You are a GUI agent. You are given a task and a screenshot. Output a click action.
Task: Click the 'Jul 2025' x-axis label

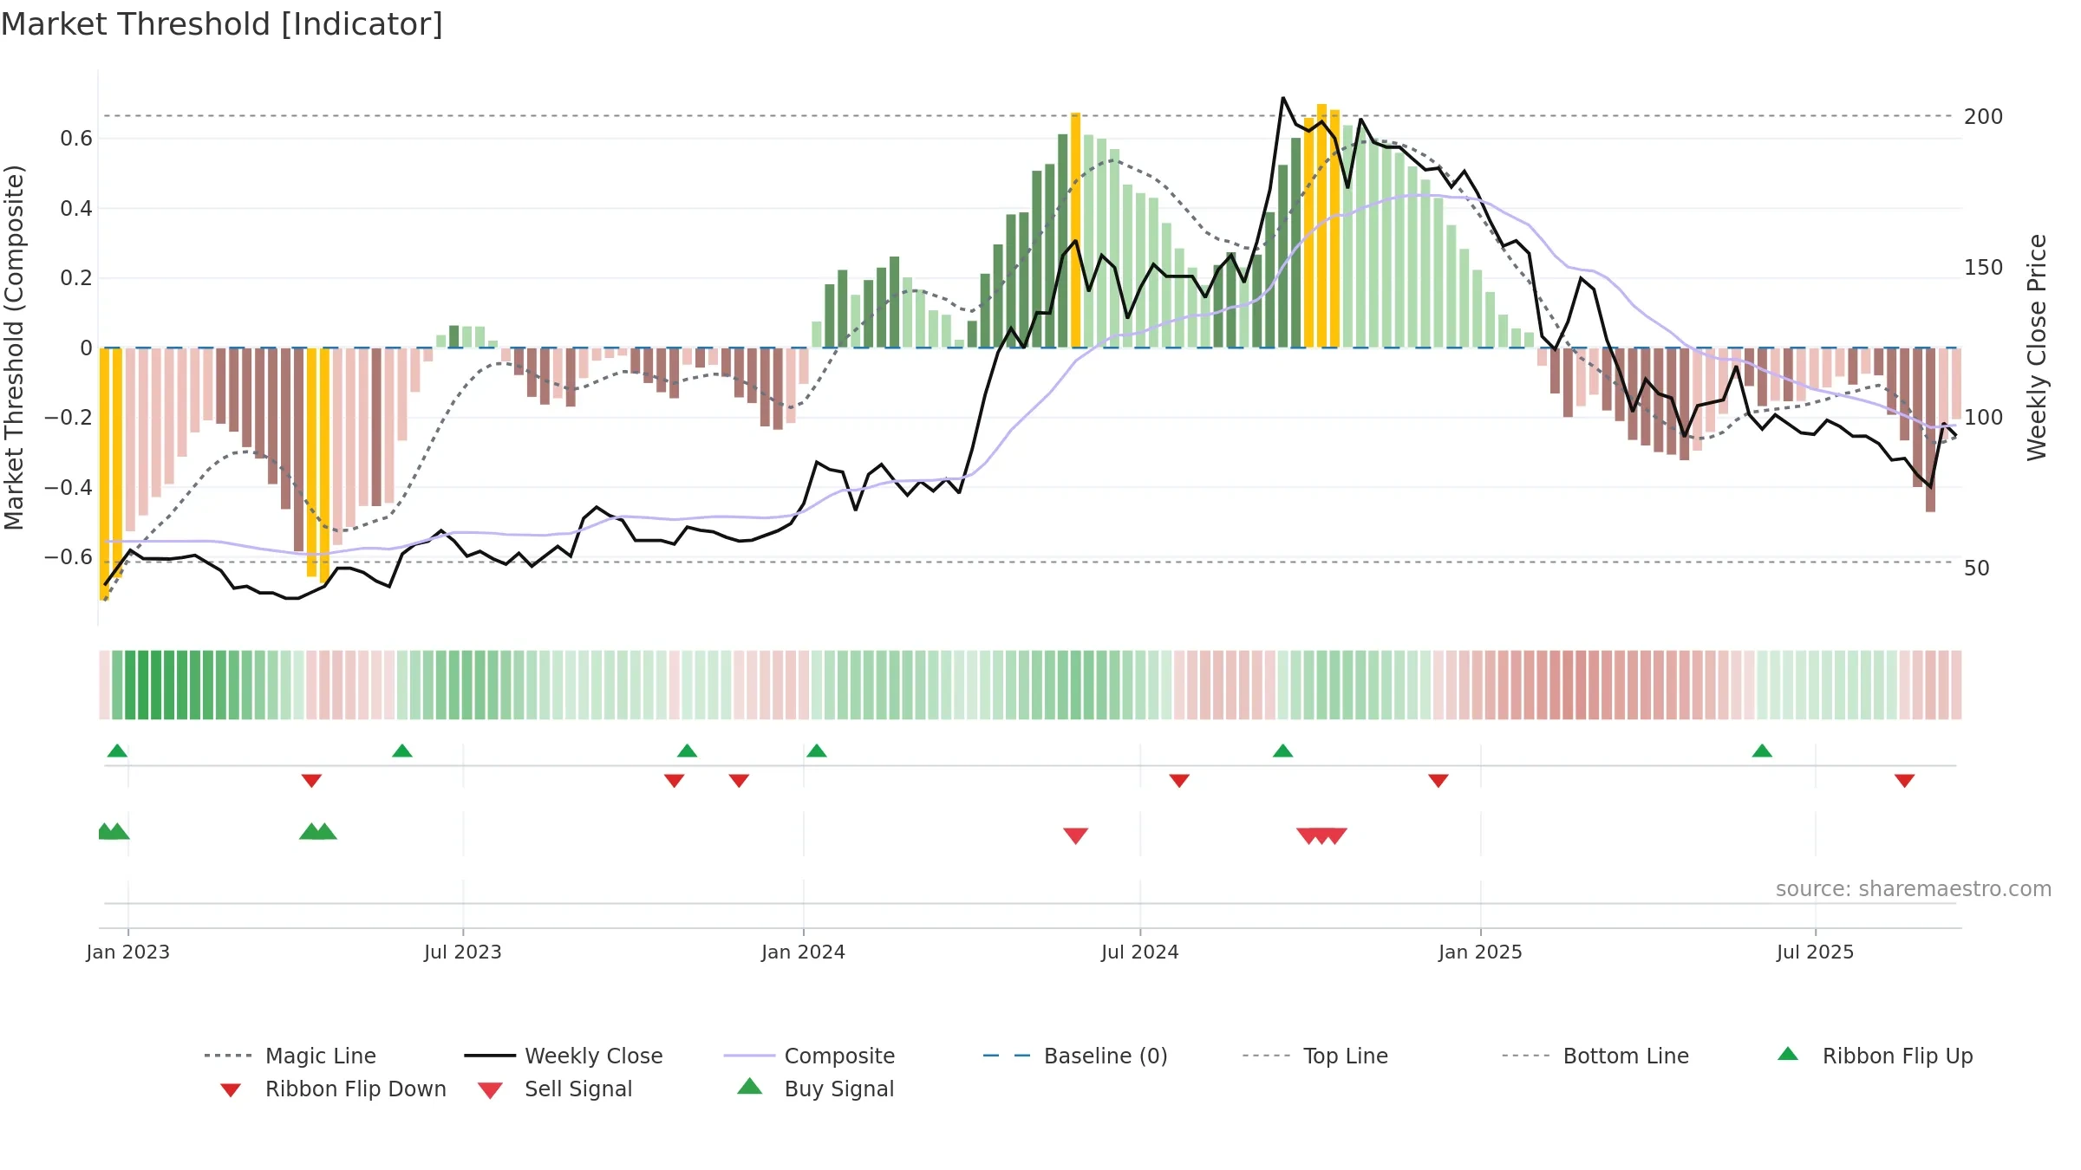pos(1816,952)
